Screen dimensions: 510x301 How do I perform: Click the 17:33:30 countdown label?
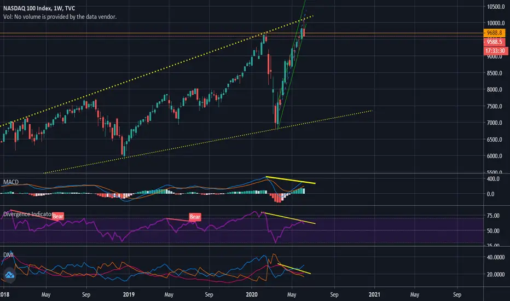tap(495, 51)
